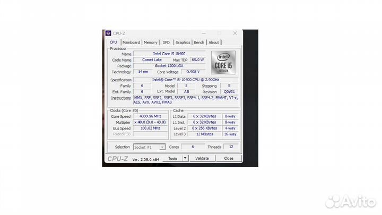
Task: Click the Code Name value Comet Lake
Action: pyautogui.click(x=152, y=59)
